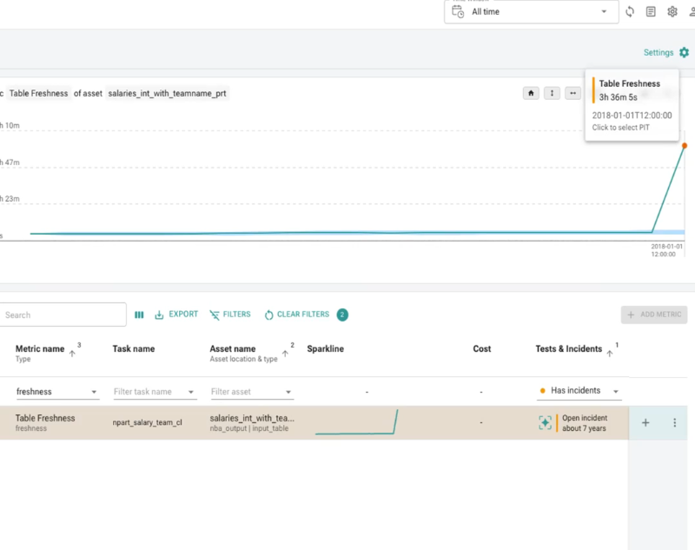Open the Has incidents filter dropdown
Image resolution: width=695 pixels, height=550 pixels.
[x=579, y=391]
